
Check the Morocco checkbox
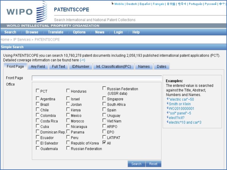(68, 120)
